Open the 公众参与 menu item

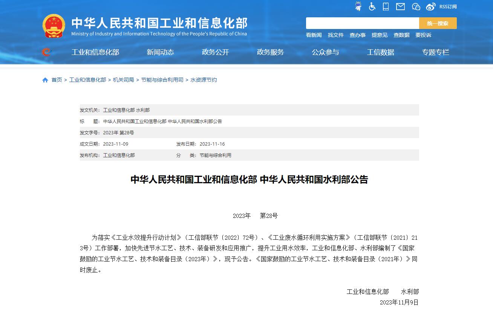[325, 52]
